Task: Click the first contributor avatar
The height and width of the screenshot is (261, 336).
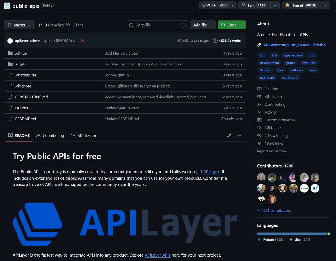Action: (x=262, y=178)
